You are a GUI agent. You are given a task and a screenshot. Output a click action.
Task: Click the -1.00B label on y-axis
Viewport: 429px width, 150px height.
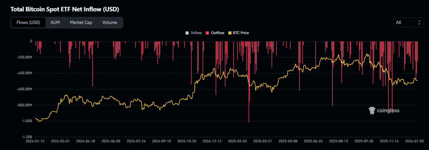point(26,121)
